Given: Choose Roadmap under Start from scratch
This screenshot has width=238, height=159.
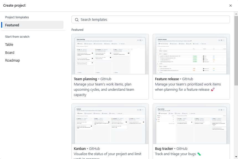Looking at the screenshot, I should (12, 60).
